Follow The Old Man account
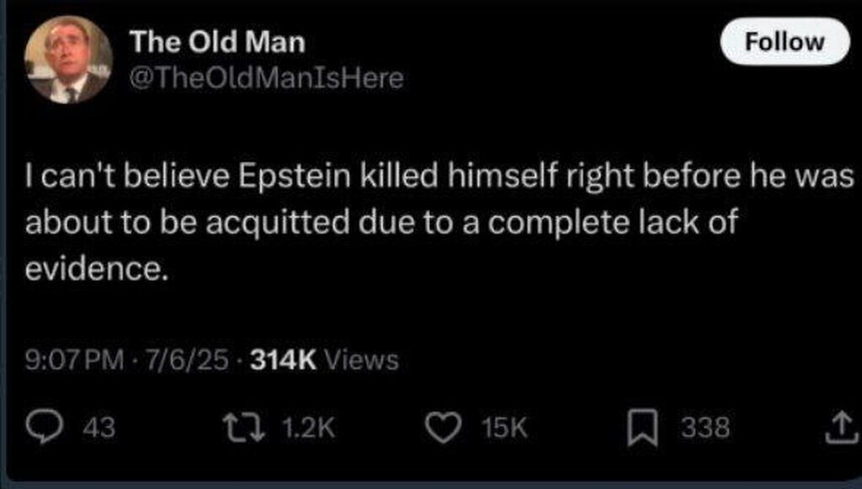862x489 pixels. (x=785, y=42)
